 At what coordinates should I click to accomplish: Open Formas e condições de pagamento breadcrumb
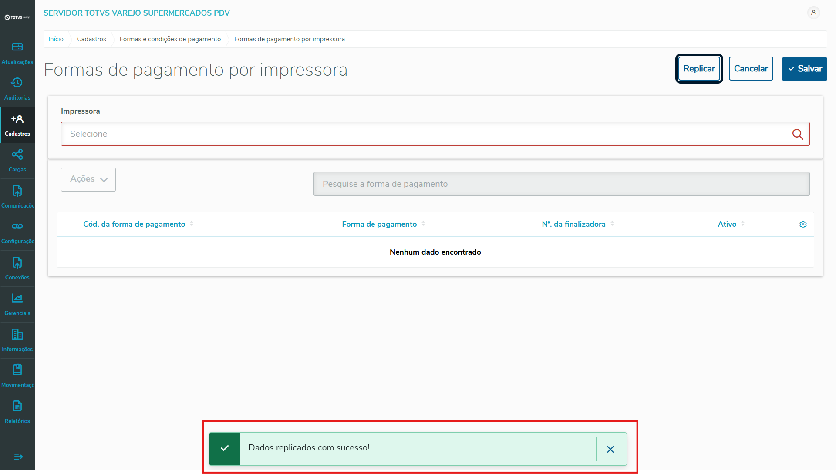(x=170, y=39)
